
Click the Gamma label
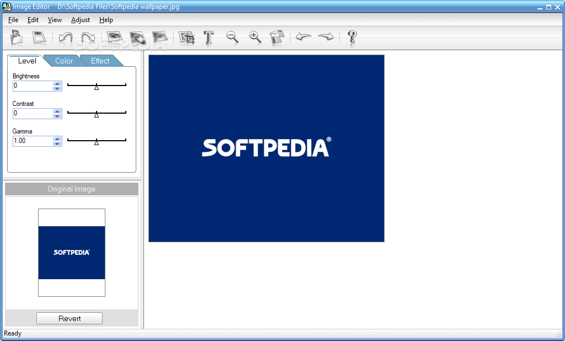click(22, 131)
